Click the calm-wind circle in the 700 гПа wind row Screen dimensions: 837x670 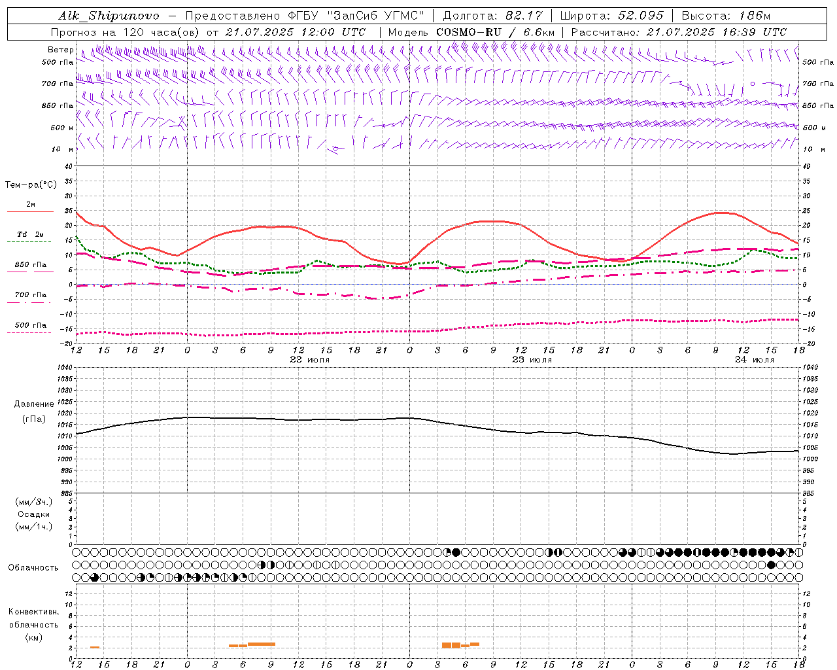click(x=753, y=84)
